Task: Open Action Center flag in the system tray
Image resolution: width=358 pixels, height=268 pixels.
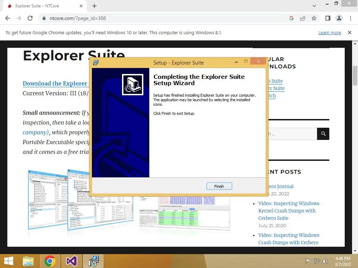Action: (308, 261)
